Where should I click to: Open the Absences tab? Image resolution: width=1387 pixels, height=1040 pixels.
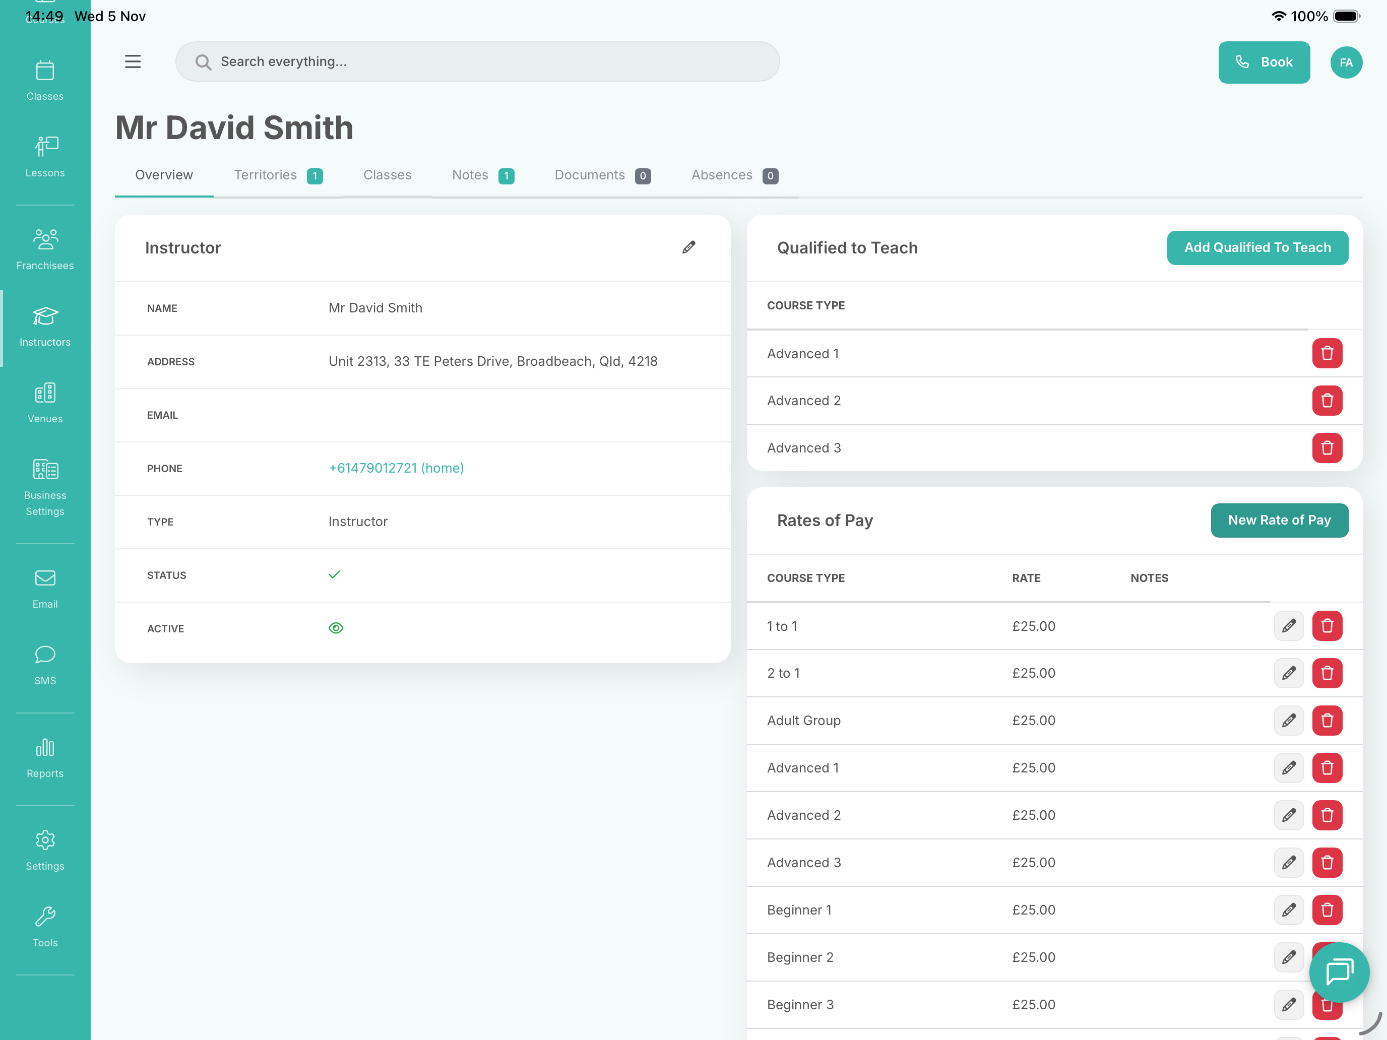[x=734, y=175]
